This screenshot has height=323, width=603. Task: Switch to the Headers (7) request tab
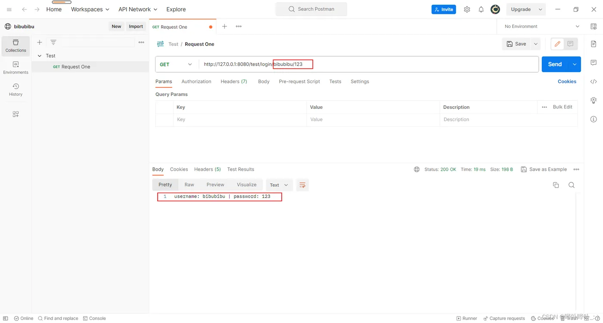pyautogui.click(x=234, y=82)
